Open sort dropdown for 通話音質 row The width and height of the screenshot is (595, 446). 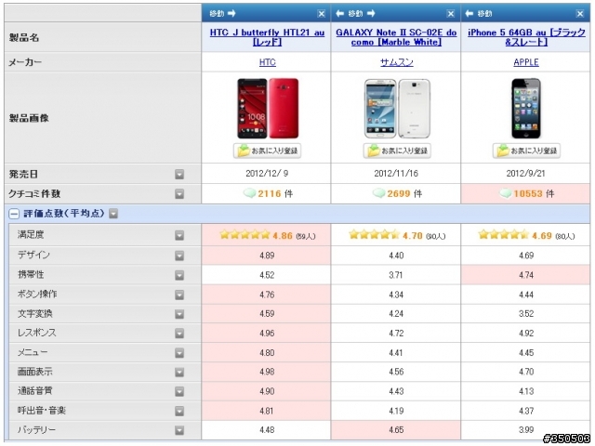coord(179,391)
